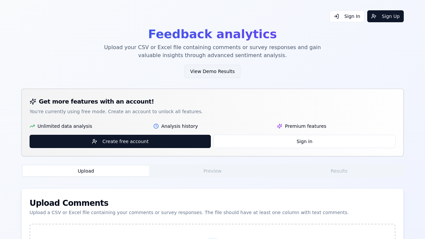Click the user-plus icon inside Create free account
Screen dimensions: 425x239
pos(95,141)
